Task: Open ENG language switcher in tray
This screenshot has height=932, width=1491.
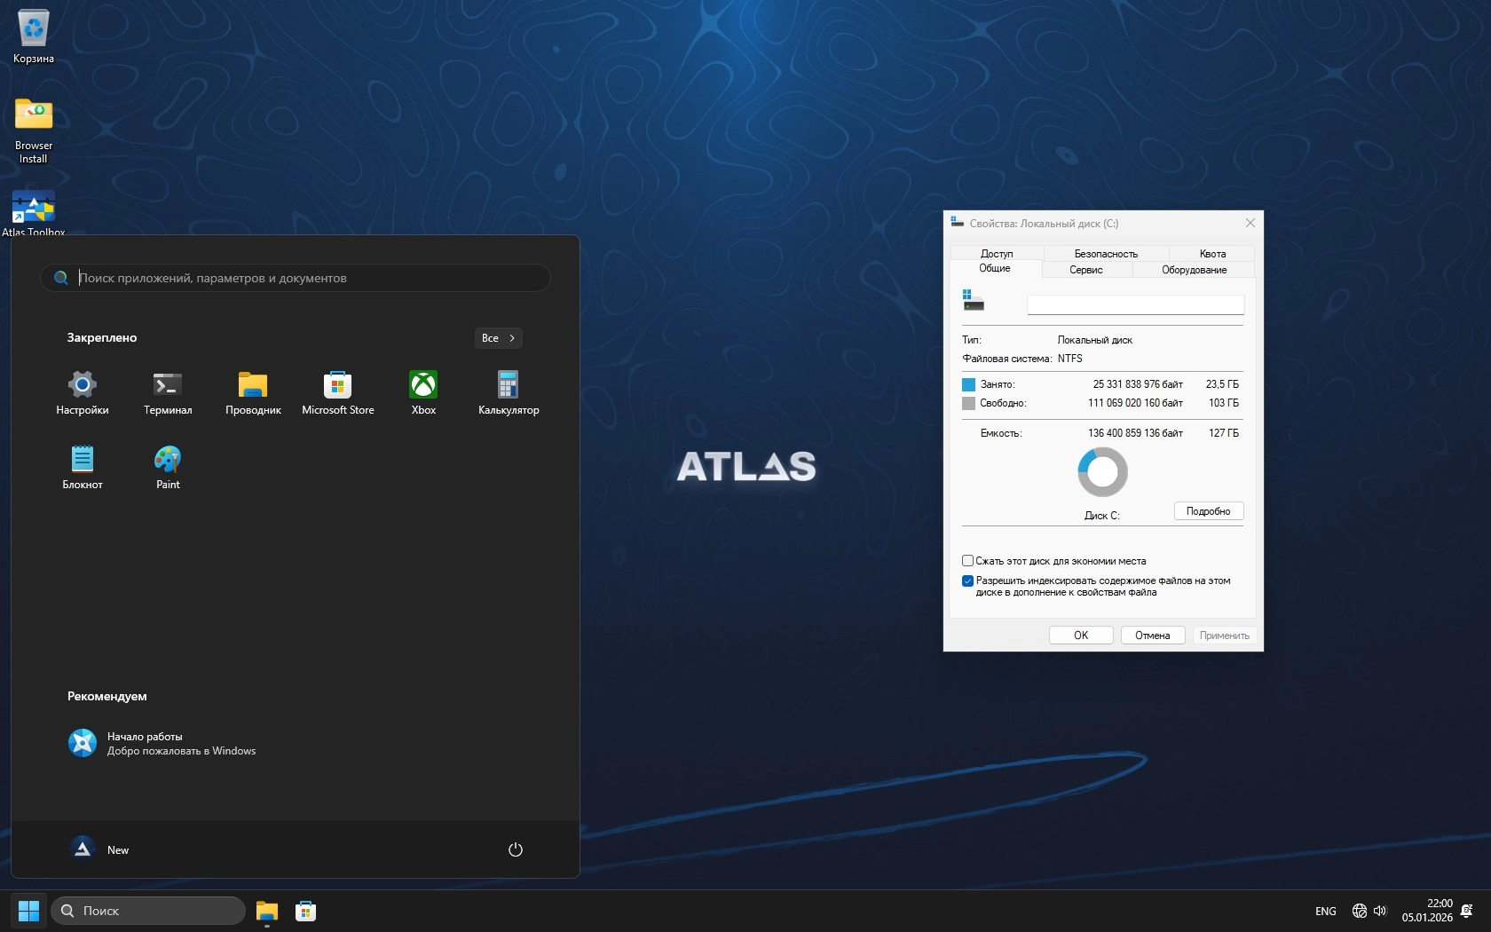Action: point(1325,911)
